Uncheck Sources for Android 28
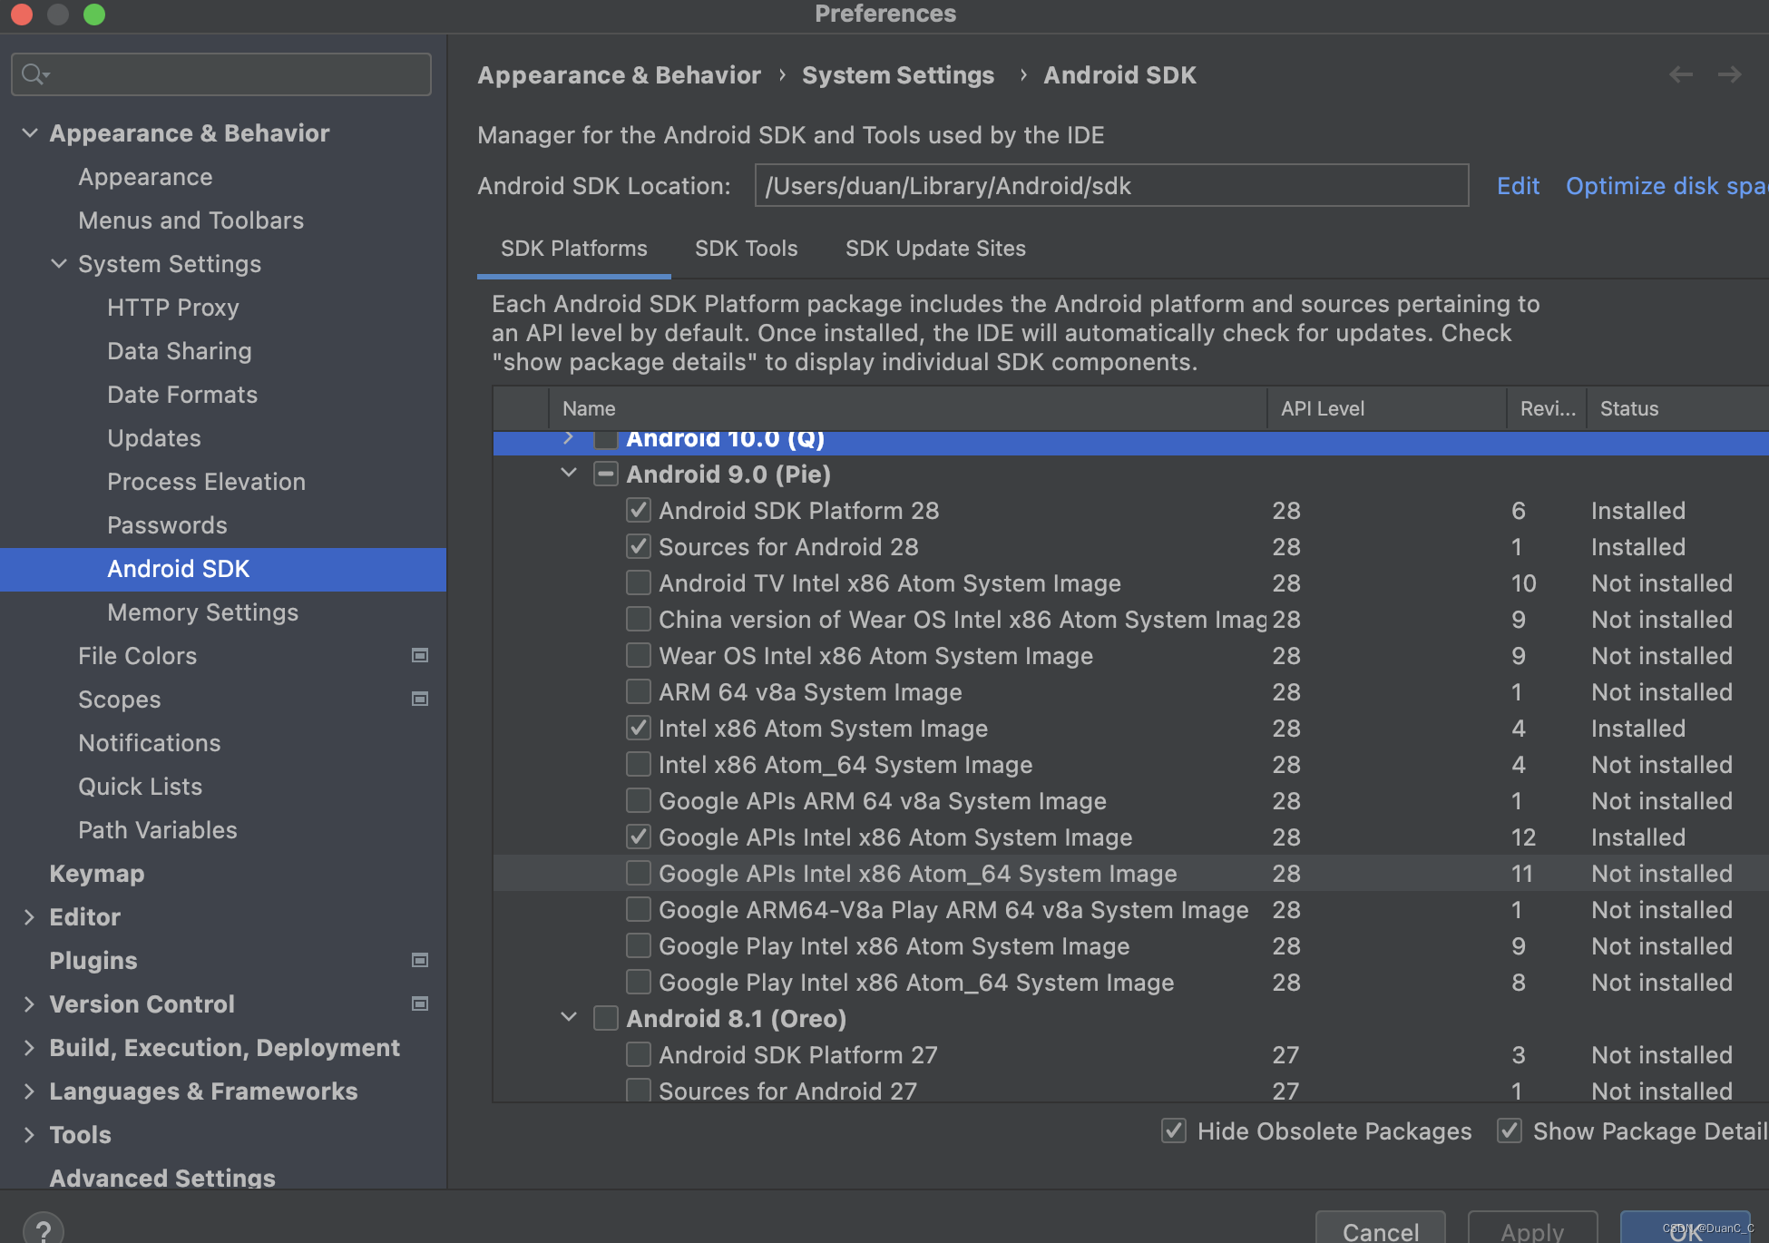This screenshot has width=1769, height=1243. (x=639, y=546)
